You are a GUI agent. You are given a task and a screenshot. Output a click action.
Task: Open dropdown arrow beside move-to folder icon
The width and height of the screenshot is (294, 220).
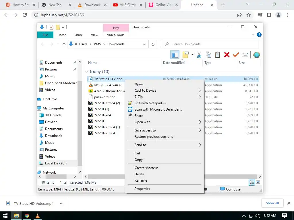click(192, 55)
